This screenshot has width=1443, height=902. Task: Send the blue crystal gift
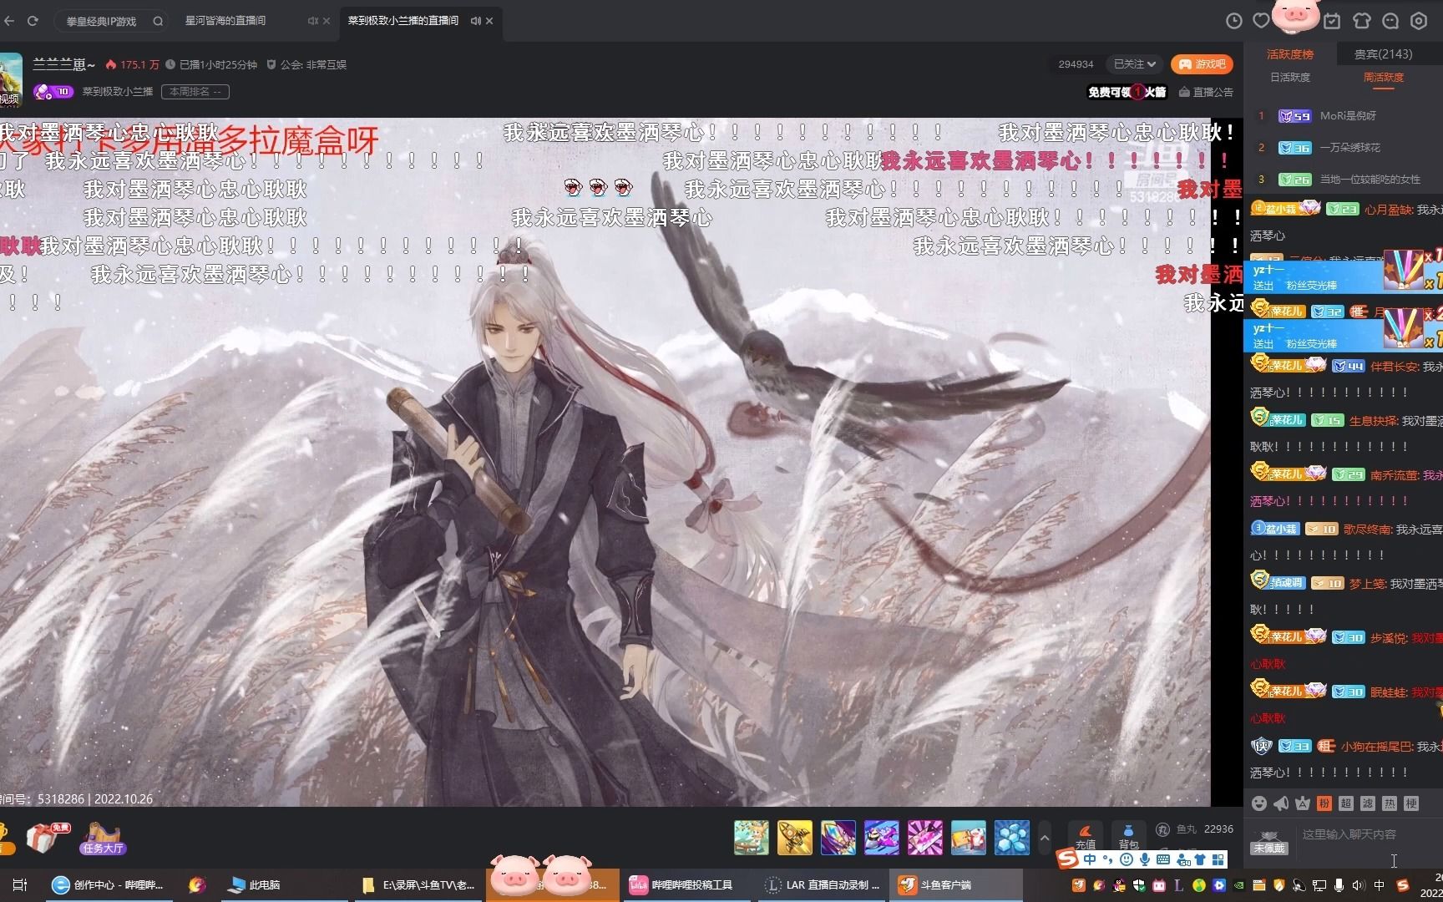[1011, 838]
